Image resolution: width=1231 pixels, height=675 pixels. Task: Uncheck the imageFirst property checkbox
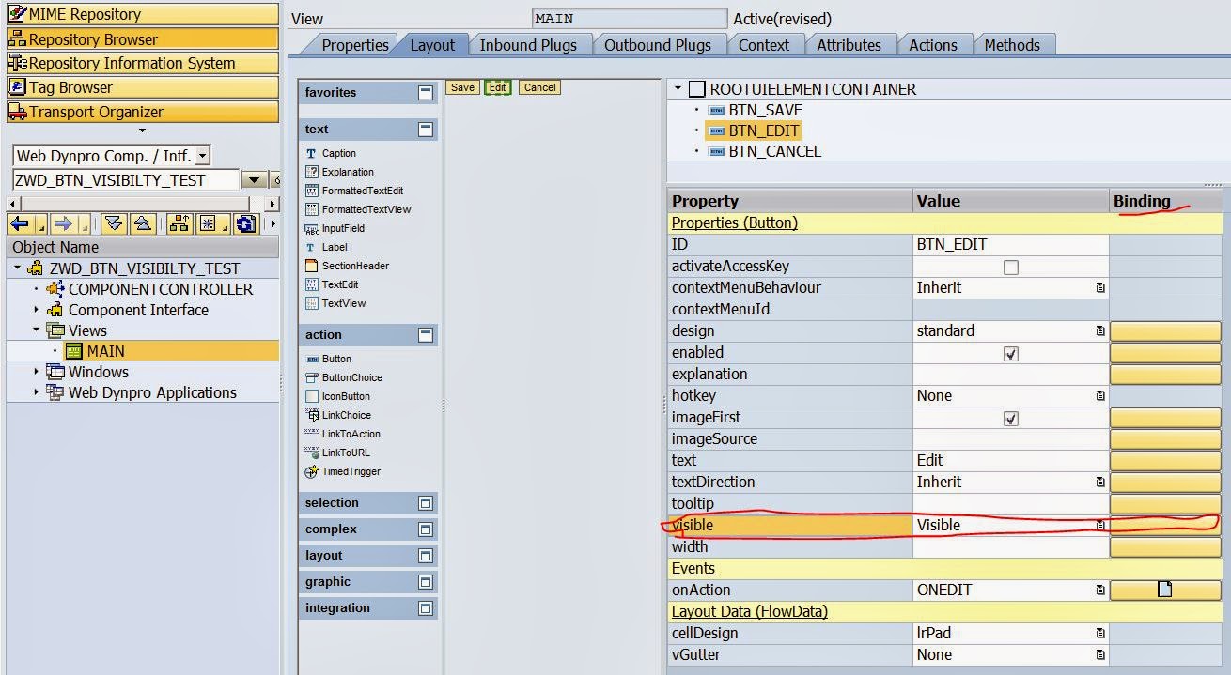point(1010,419)
